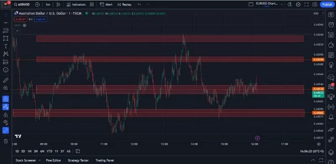Viewport: 336px width, 164px height.
Task: Click the go to date icon
Action: (78, 151)
